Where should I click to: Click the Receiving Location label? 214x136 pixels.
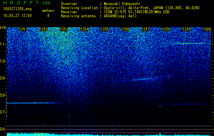79,8
